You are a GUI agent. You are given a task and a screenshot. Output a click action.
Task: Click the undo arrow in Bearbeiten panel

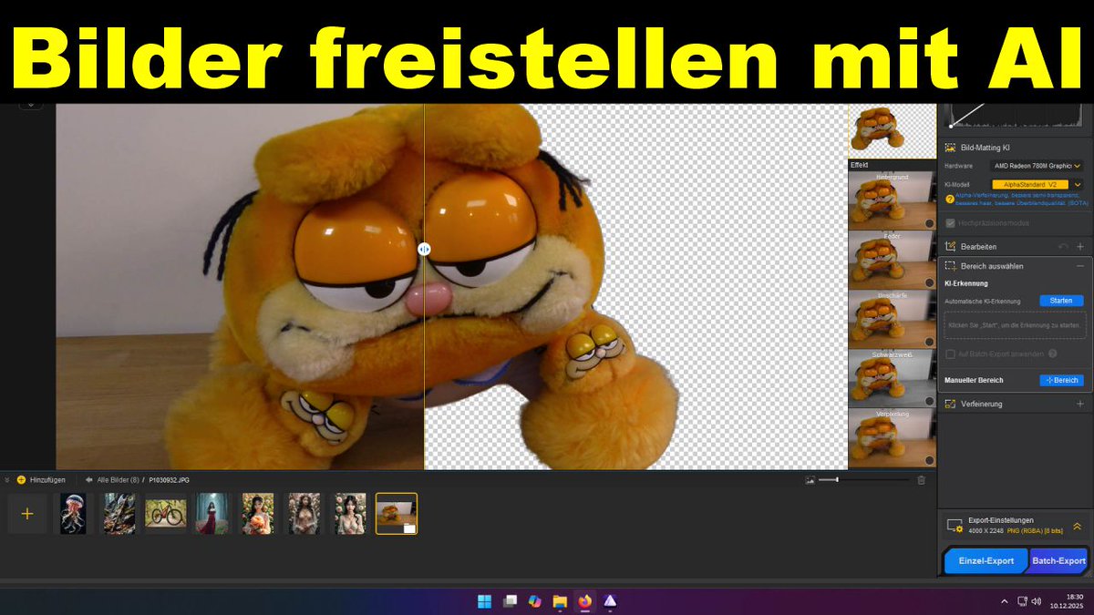[1064, 246]
